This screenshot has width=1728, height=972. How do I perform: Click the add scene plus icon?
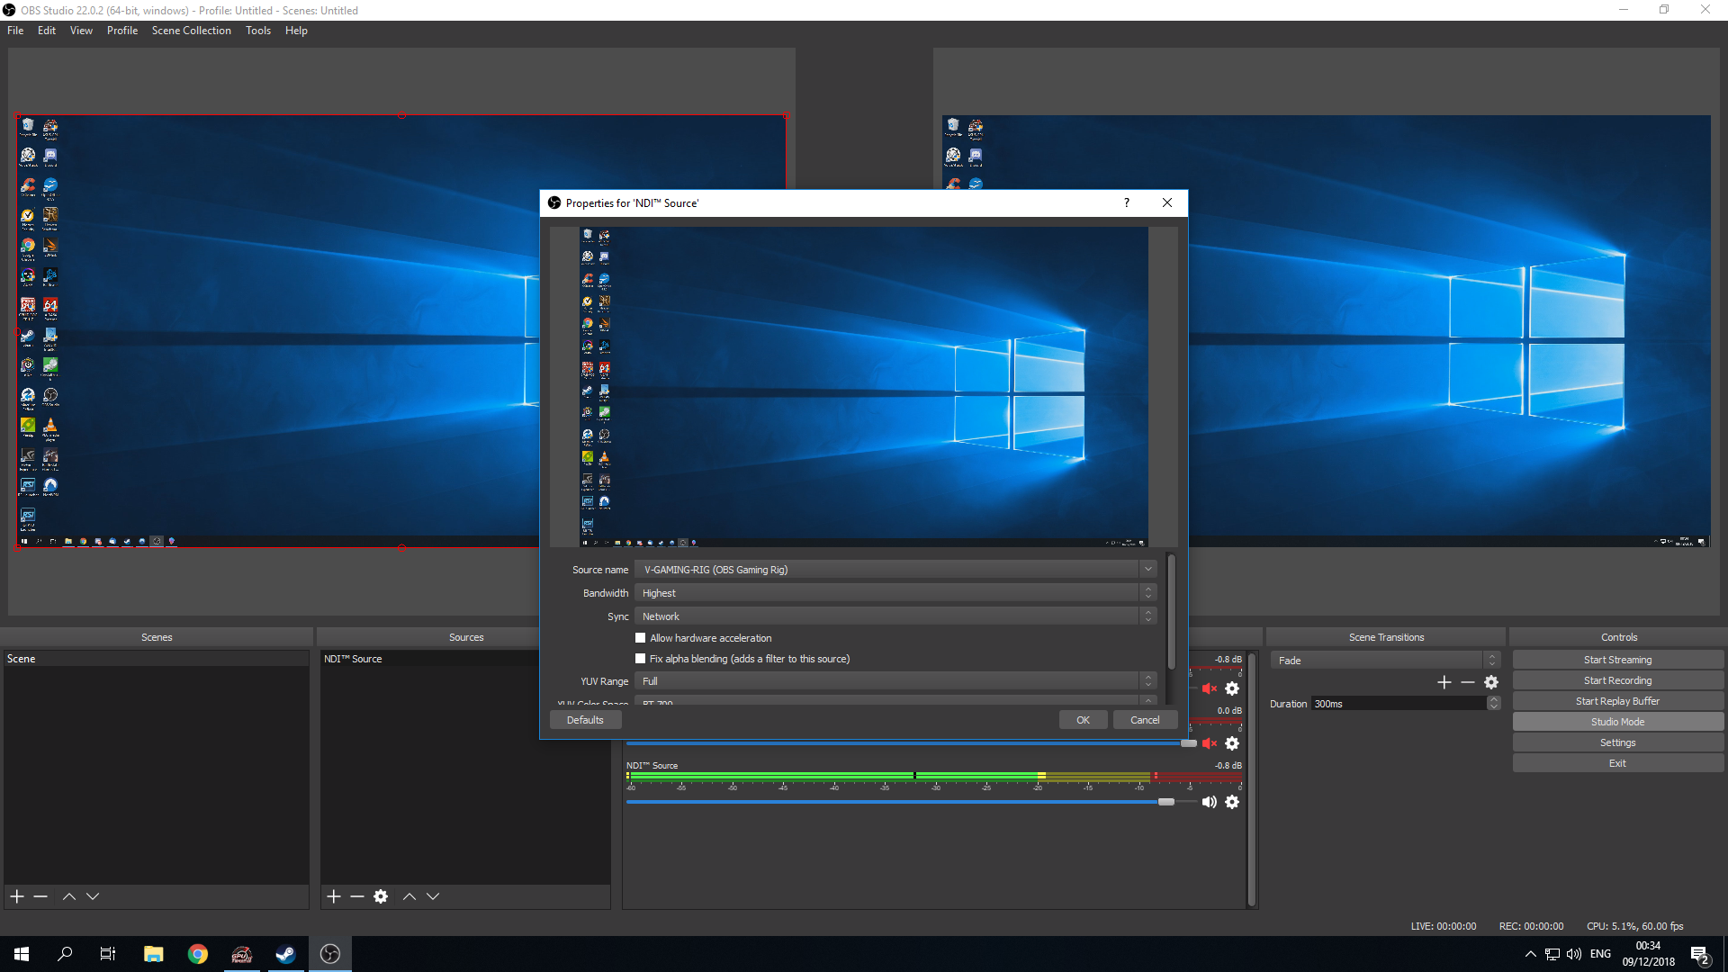click(x=16, y=896)
